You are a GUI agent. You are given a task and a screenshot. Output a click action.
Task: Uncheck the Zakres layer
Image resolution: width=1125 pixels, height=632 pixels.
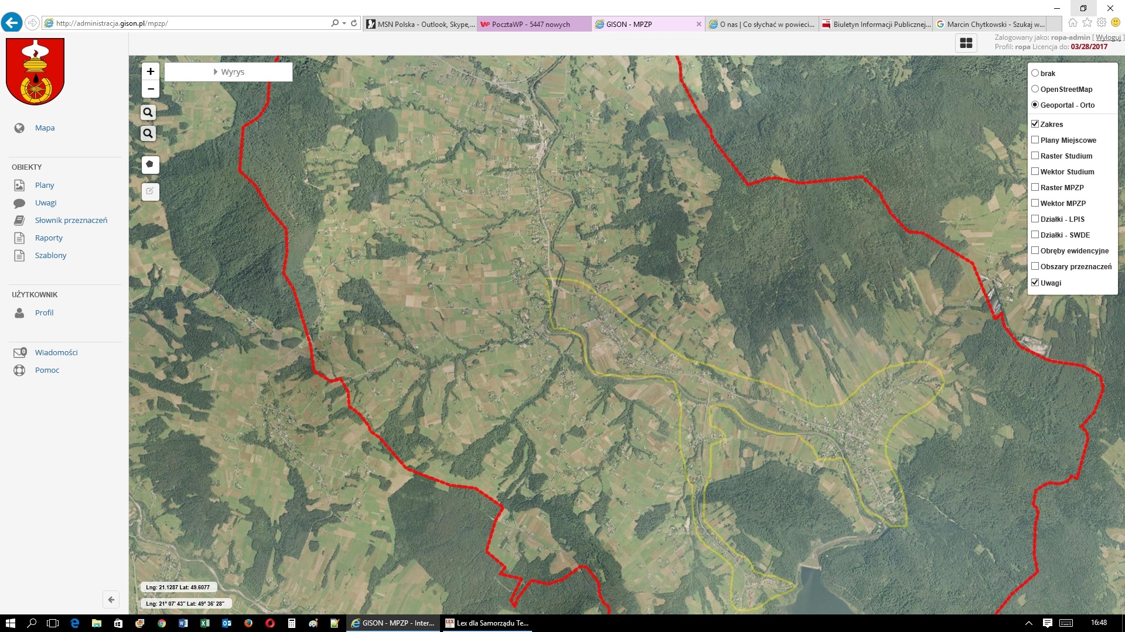click(1035, 124)
